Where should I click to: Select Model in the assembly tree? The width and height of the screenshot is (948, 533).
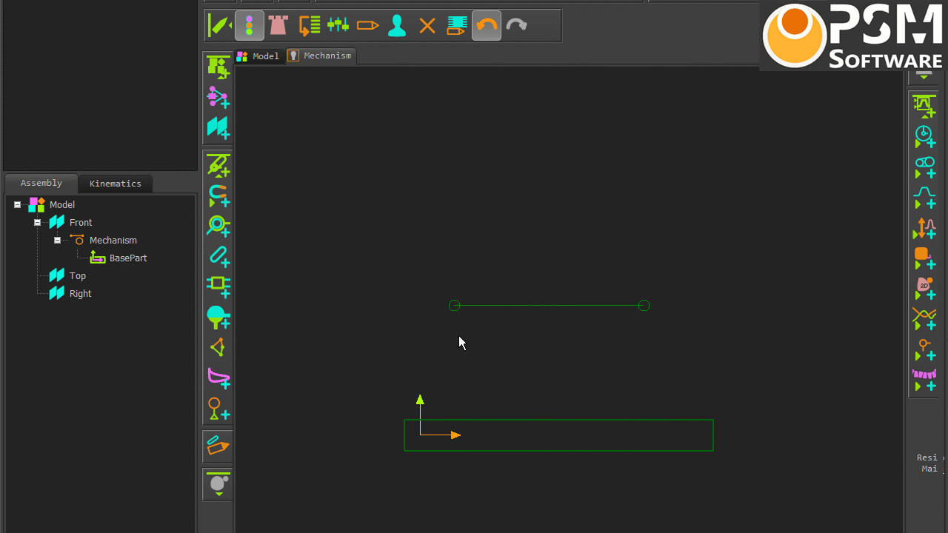point(62,205)
